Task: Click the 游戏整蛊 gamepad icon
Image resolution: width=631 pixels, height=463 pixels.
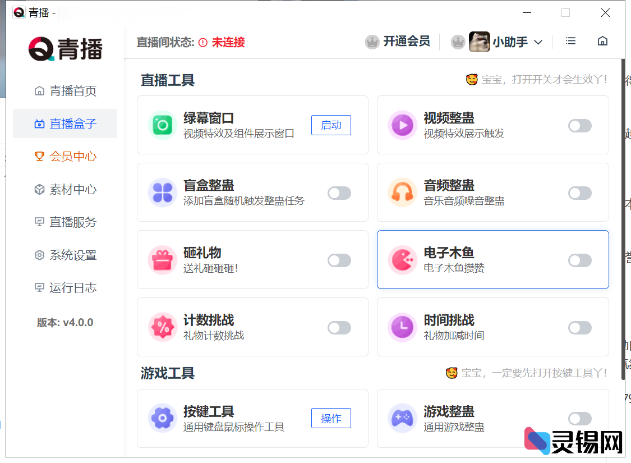Action: pos(403,418)
